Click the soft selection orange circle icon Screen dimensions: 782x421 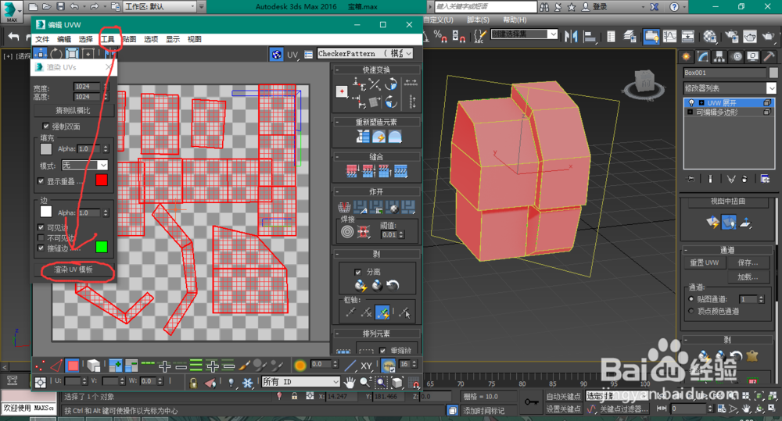pos(300,366)
